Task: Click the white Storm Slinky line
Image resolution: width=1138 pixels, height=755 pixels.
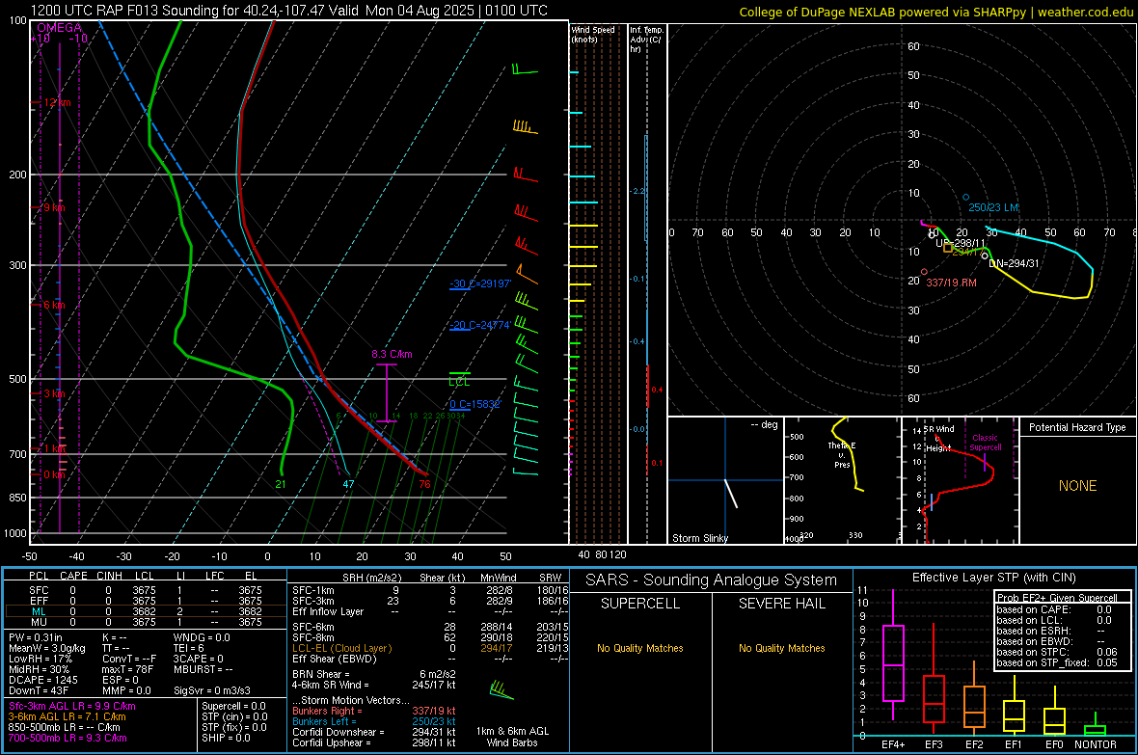Action: (x=731, y=494)
